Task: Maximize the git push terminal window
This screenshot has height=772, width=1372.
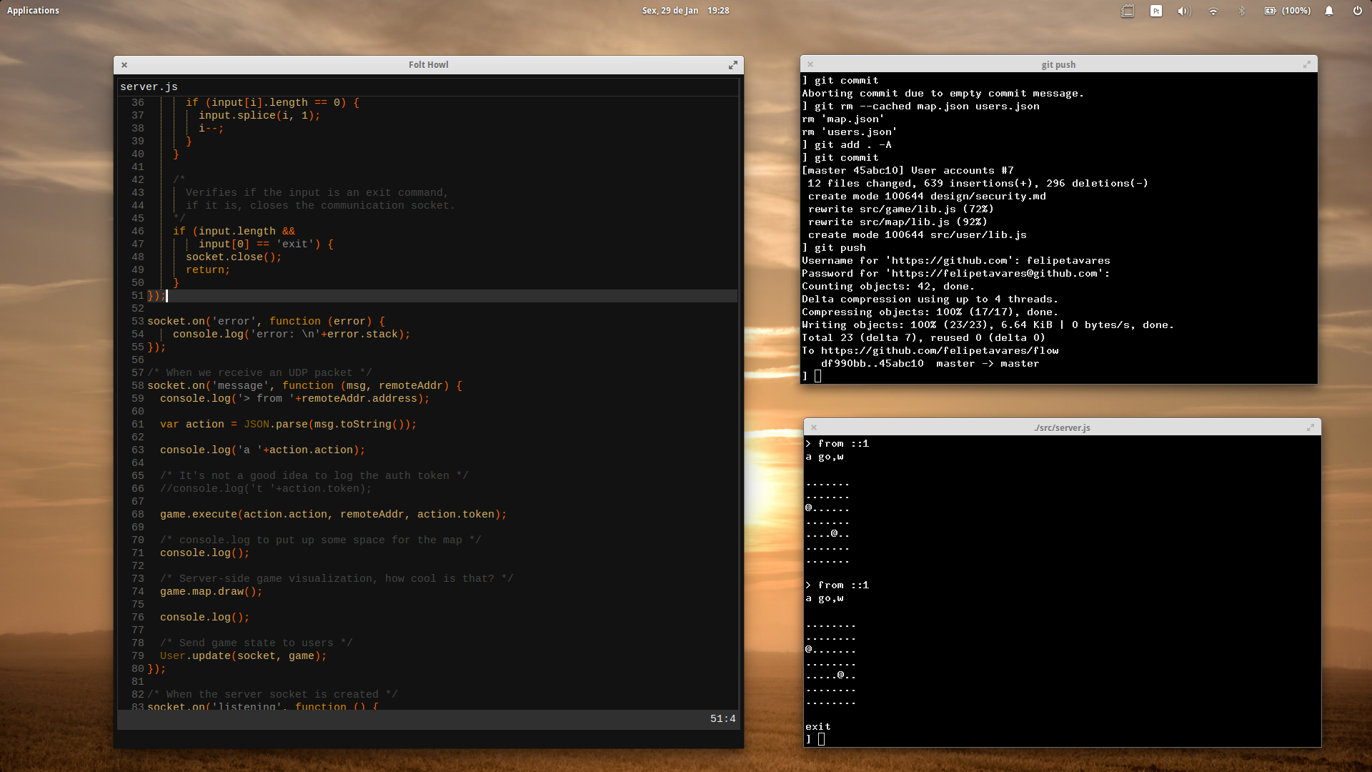Action: [1307, 64]
